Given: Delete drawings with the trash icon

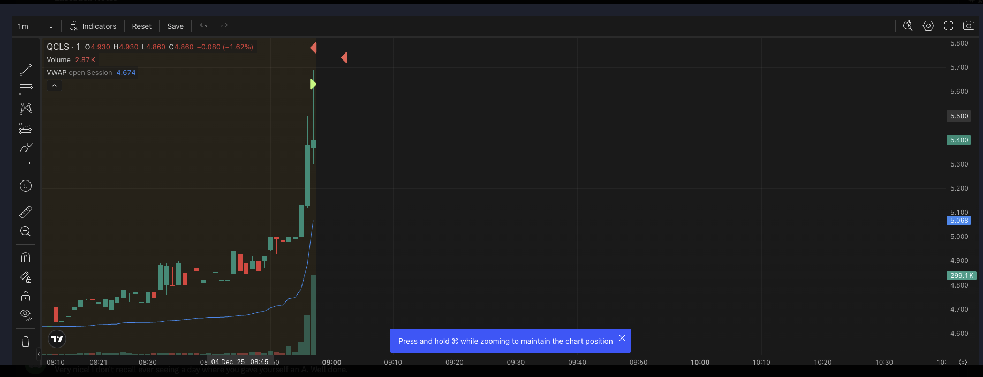Looking at the screenshot, I should point(26,342).
